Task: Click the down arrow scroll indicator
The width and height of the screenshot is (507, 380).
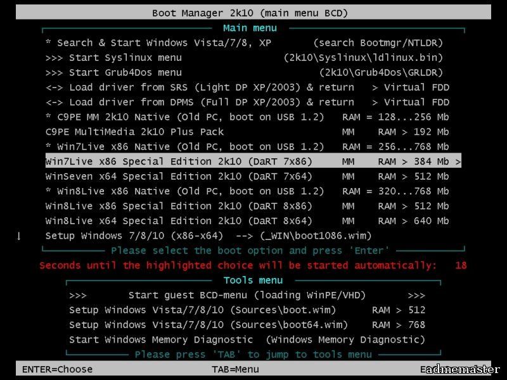Action: [x=19, y=236]
